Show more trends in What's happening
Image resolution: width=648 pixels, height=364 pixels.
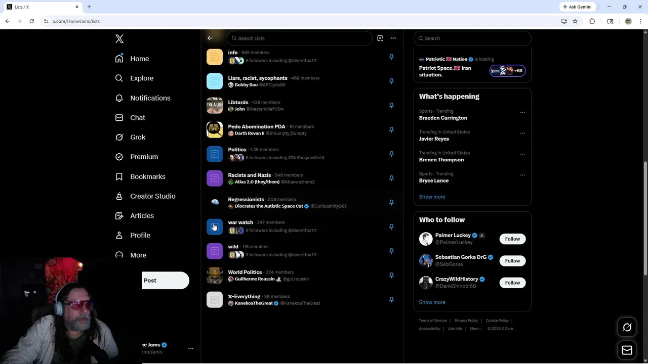pyautogui.click(x=432, y=197)
